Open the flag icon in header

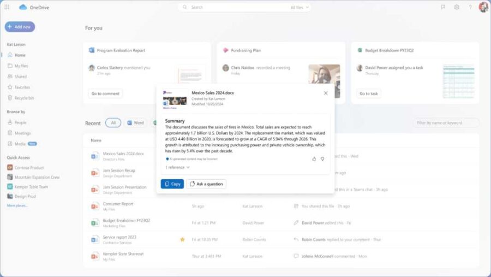pyautogui.click(x=443, y=7)
